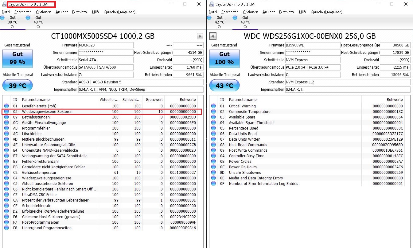Click status orb of Programmfehler row
This screenshot has width=413, height=248.
click(6, 128)
